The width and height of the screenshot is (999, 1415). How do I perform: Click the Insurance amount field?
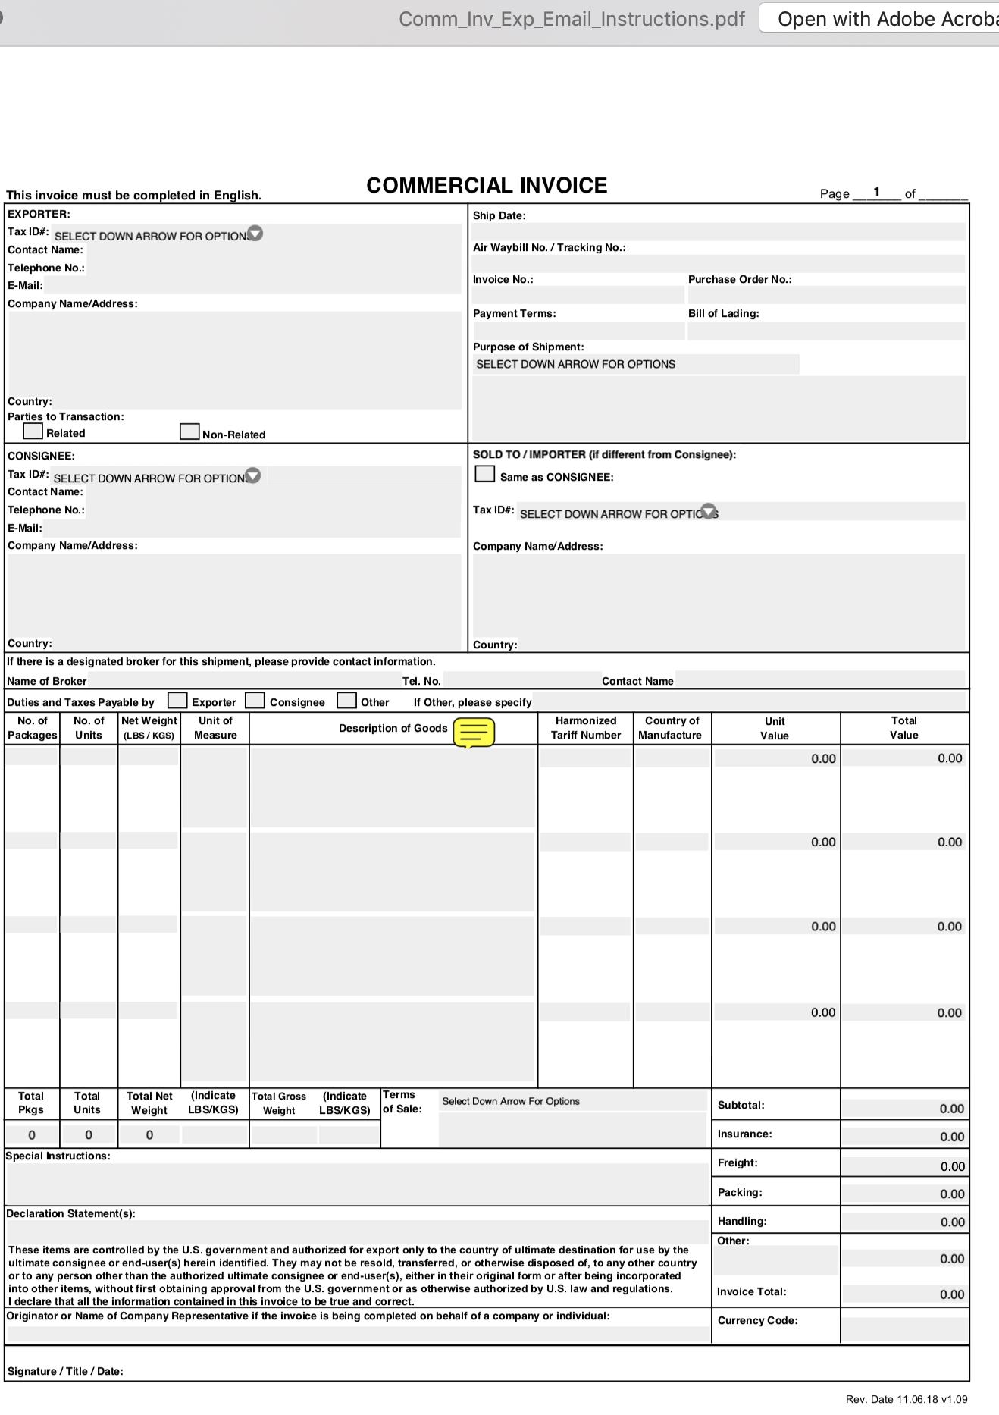point(904,1136)
